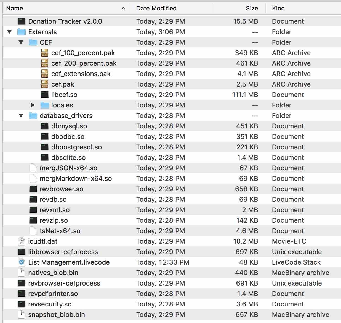Select the List Management.livecode file icon
The image size is (341, 323).
[x=22, y=262]
